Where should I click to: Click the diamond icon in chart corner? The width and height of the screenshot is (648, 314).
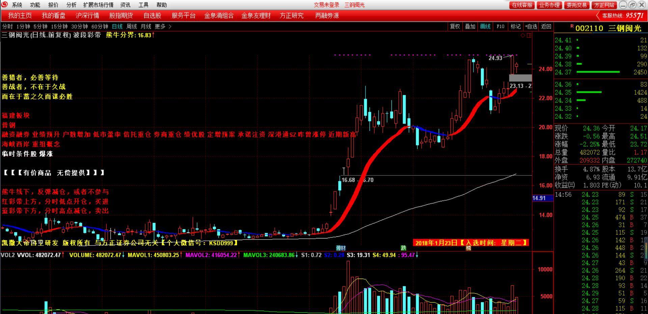click(523, 35)
